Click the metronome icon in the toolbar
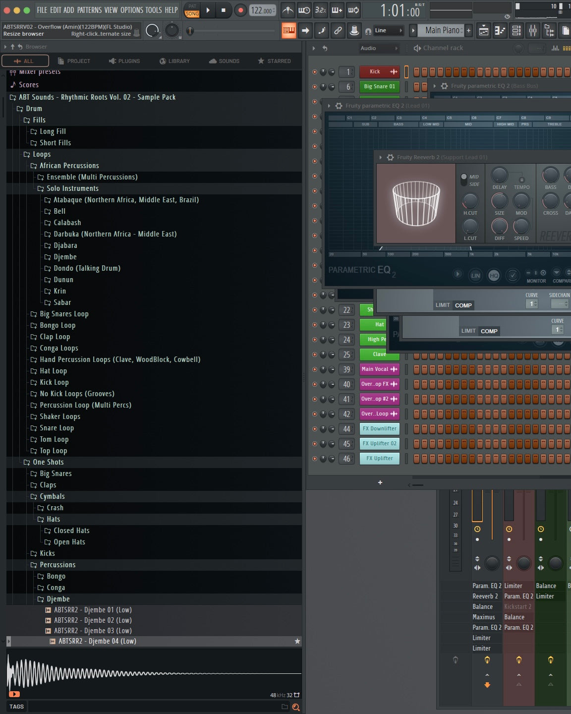Viewport: 571px width, 714px height. (287, 10)
